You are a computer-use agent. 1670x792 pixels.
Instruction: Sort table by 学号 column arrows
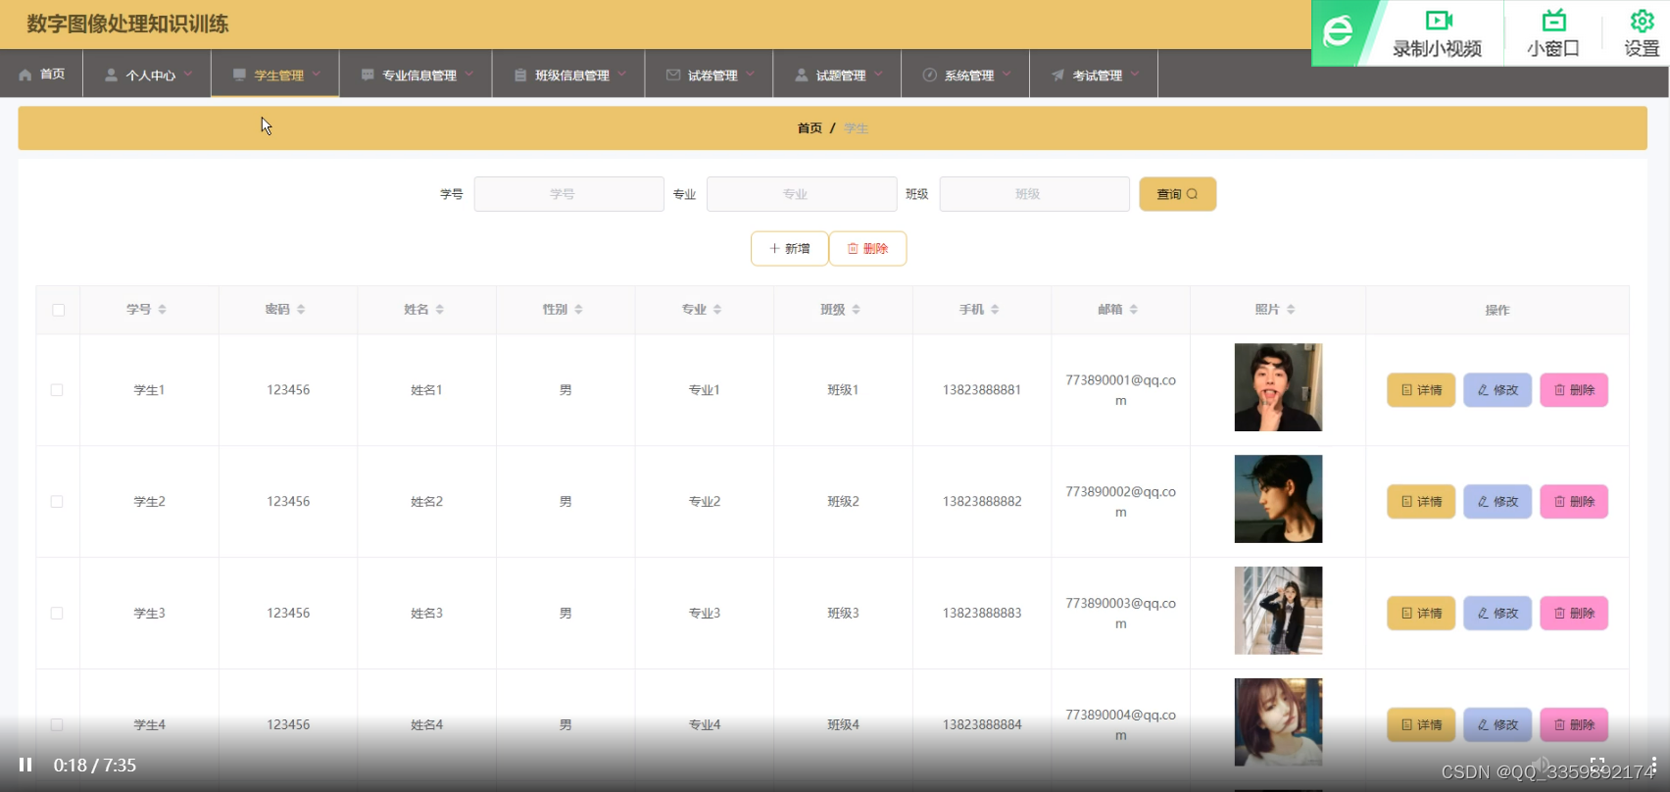coord(162,310)
